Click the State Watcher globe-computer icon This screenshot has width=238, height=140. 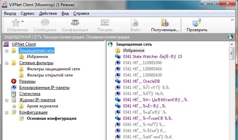click(118, 56)
